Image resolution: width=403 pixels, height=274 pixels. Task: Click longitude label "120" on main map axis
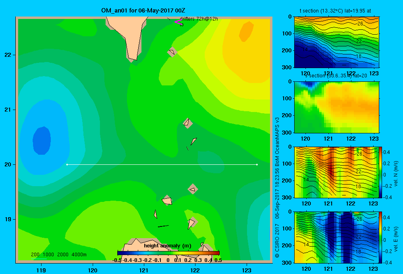click(x=93, y=270)
